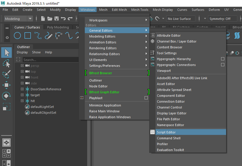Image resolution: width=242 pixels, height=166 pixels.
Task: Expand the target locator node
Action: (22, 95)
